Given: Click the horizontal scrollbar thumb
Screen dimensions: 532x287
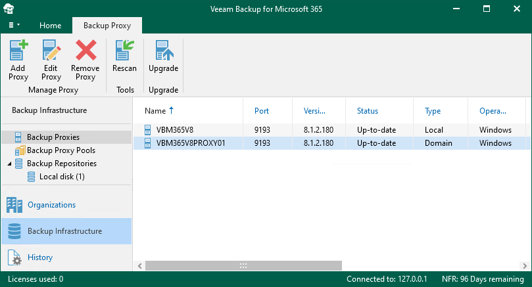Looking at the screenshot, I should tap(243, 266).
